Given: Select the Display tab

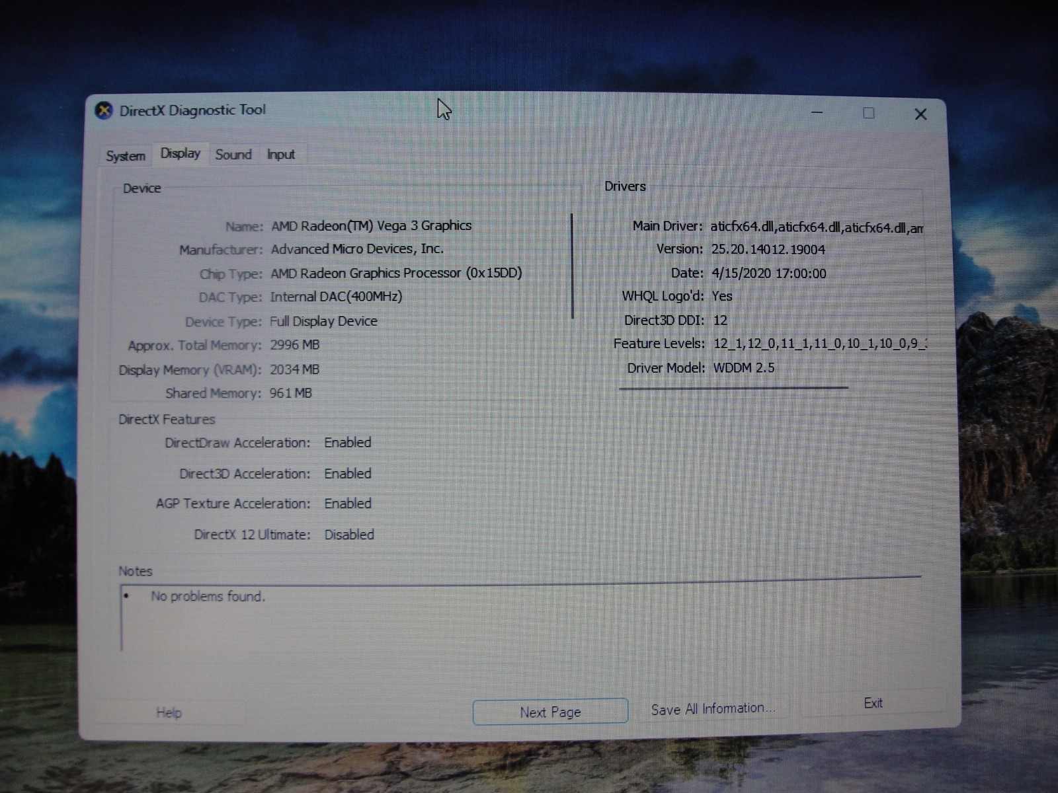Looking at the screenshot, I should click(x=181, y=153).
